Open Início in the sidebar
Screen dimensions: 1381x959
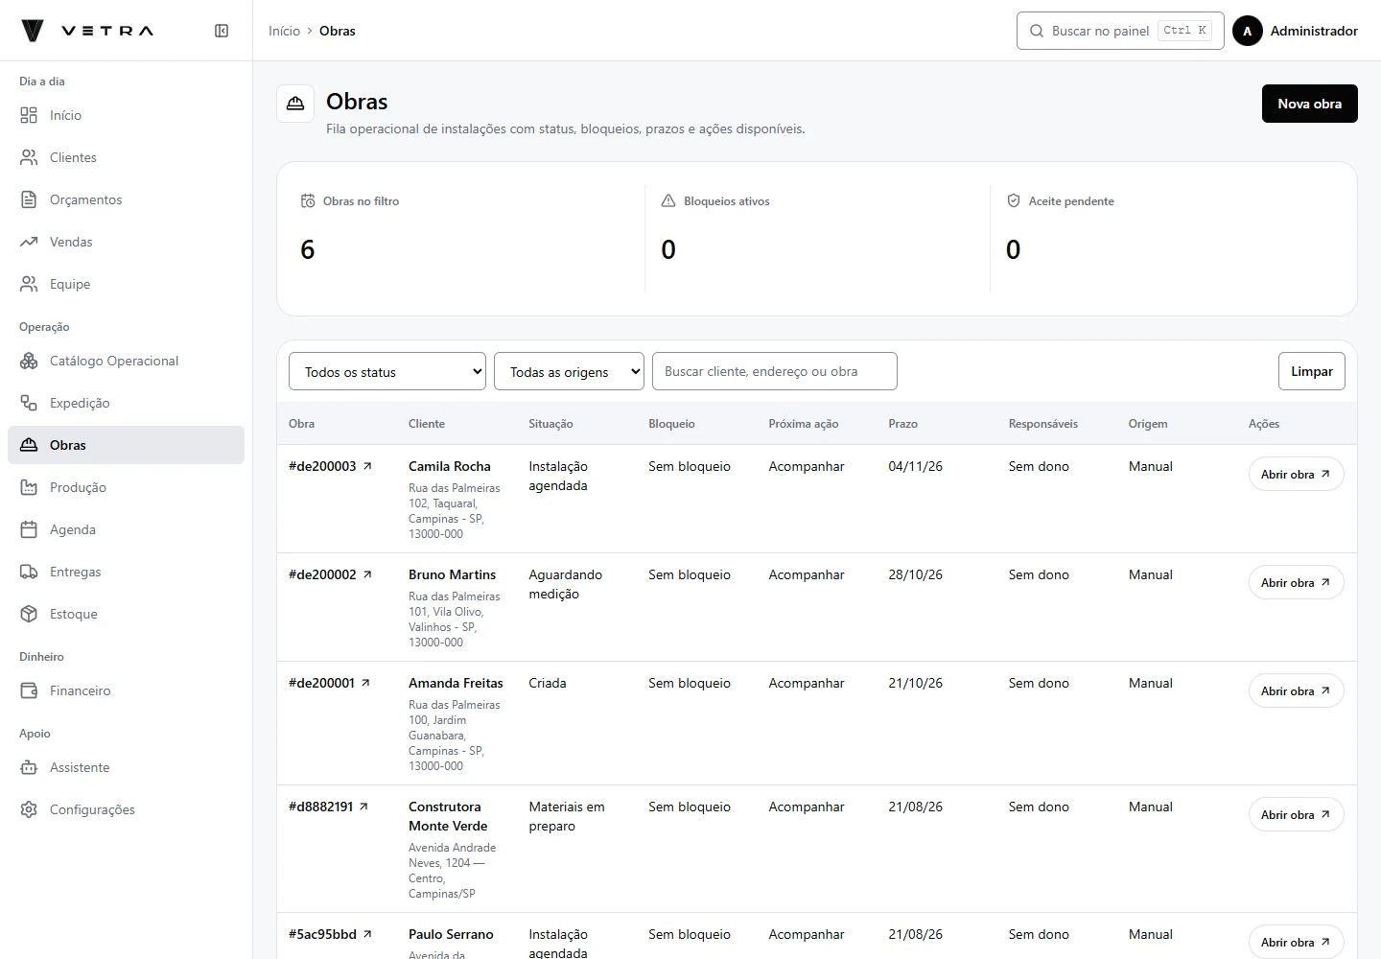tap(126, 115)
